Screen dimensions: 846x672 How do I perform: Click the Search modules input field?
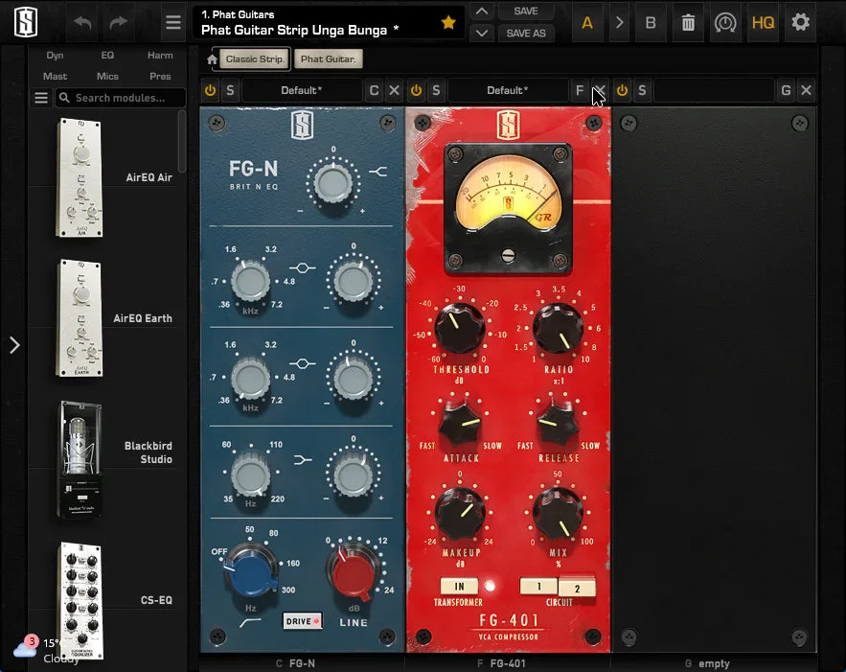pyautogui.click(x=120, y=97)
